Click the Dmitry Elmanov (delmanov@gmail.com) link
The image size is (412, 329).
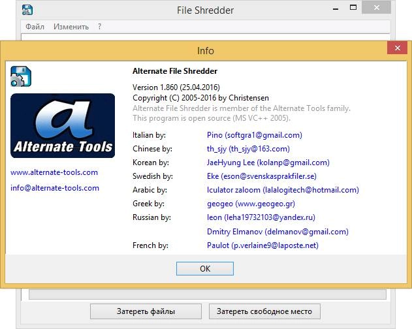277,232
